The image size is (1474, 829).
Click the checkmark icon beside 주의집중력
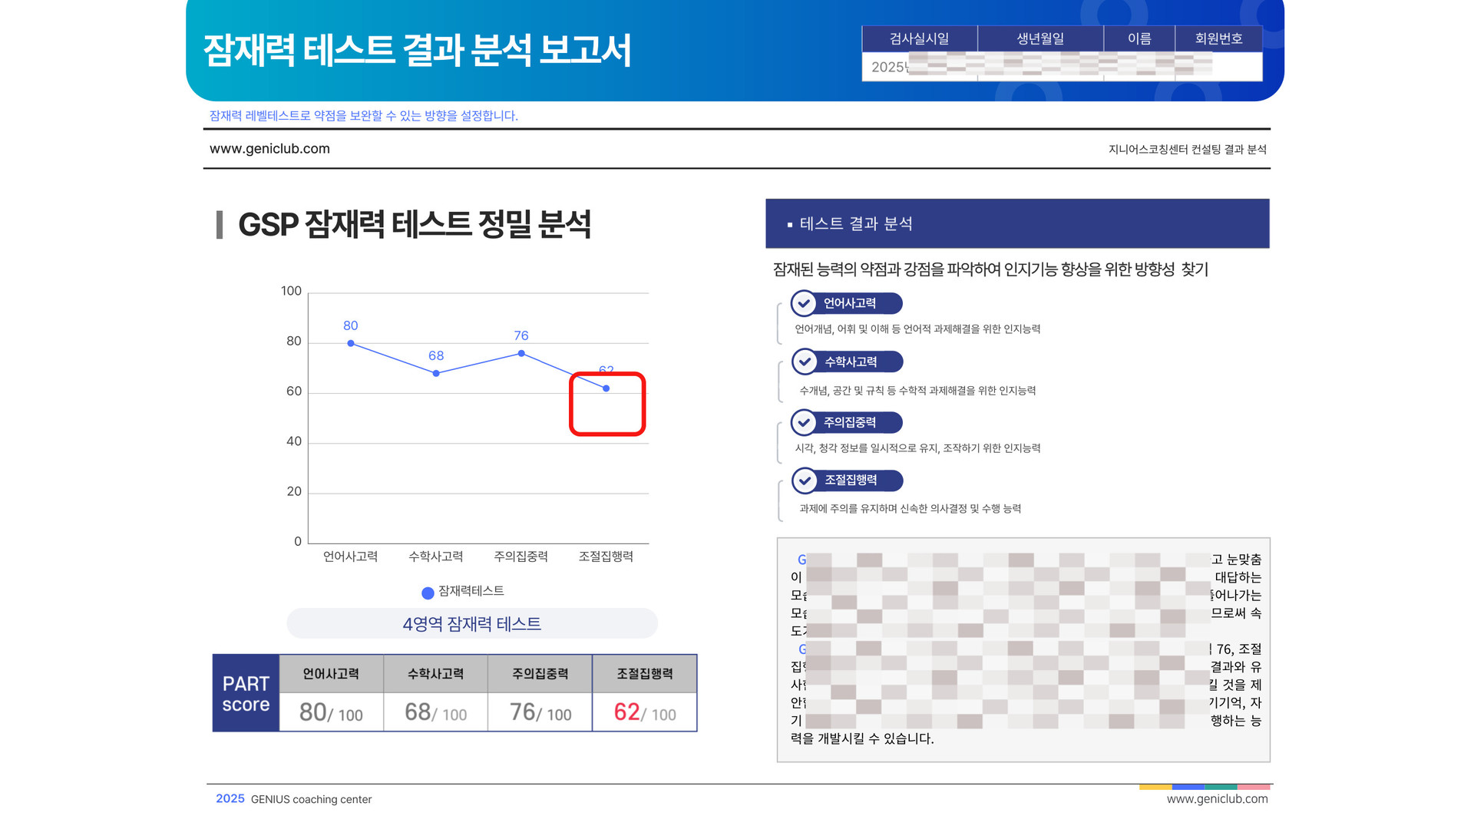[804, 422]
